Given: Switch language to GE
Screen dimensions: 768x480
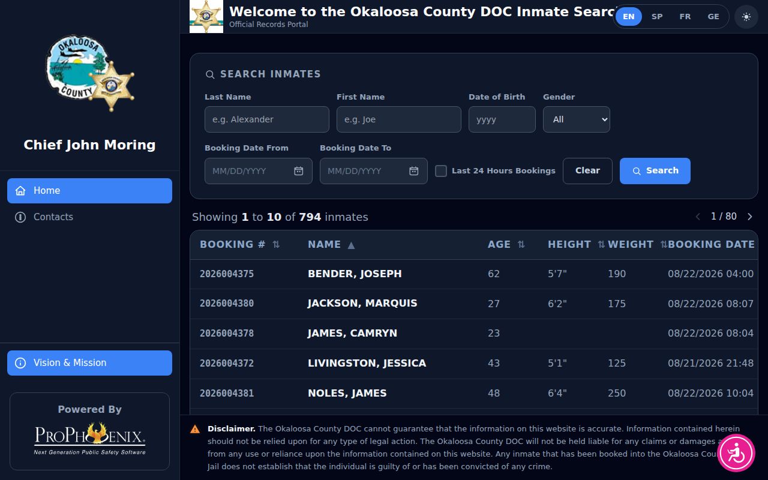Looking at the screenshot, I should [713, 17].
